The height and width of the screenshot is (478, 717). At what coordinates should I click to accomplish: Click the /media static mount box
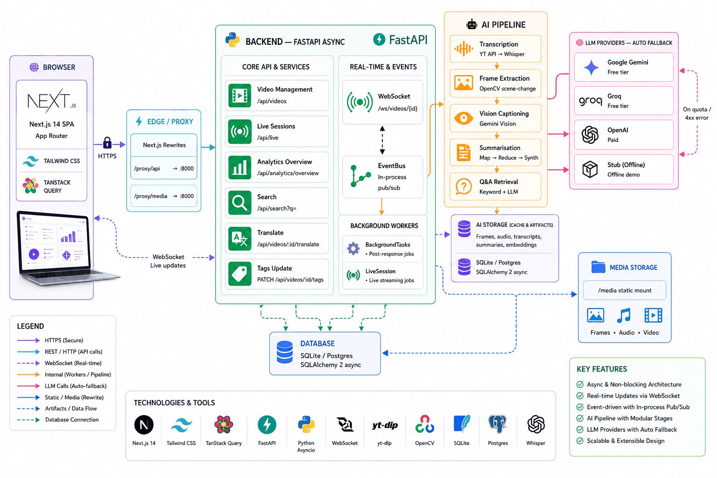click(625, 290)
